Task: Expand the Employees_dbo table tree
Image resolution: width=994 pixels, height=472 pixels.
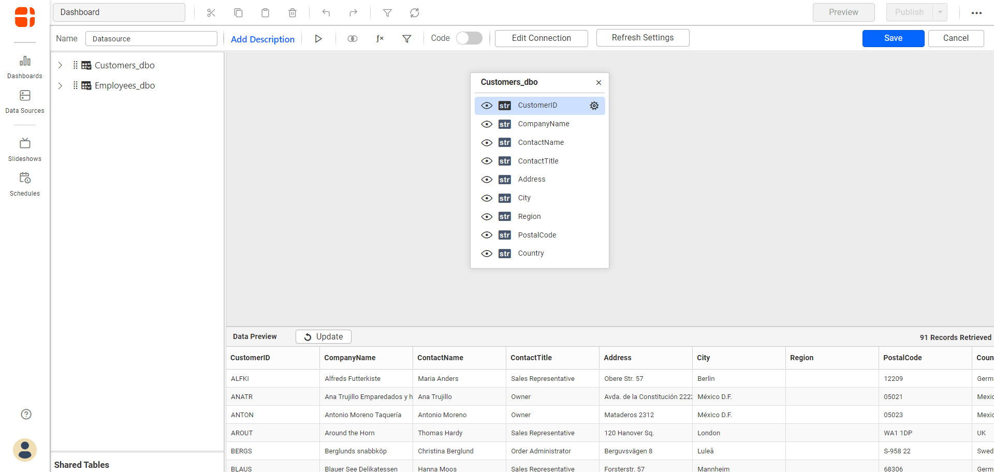Action: click(60, 85)
